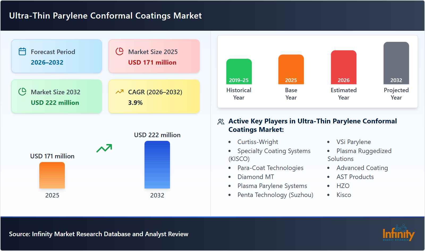Select the Market Size 2032 card
The width and height of the screenshot is (425, 251).
(57, 96)
